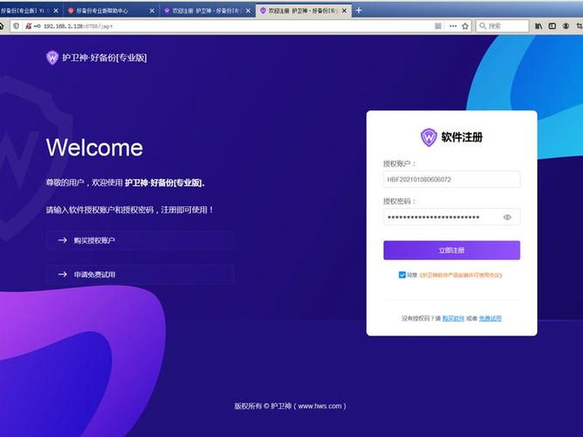583x437 pixels.
Task: Open the account avatar icon in toolbar
Action: (x=566, y=26)
